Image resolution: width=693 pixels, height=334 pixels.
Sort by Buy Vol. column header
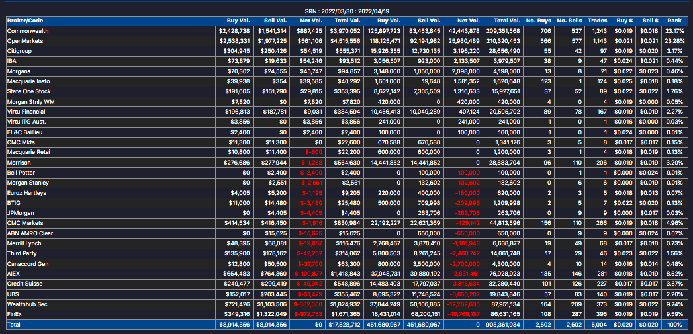[x=389, y=21]
